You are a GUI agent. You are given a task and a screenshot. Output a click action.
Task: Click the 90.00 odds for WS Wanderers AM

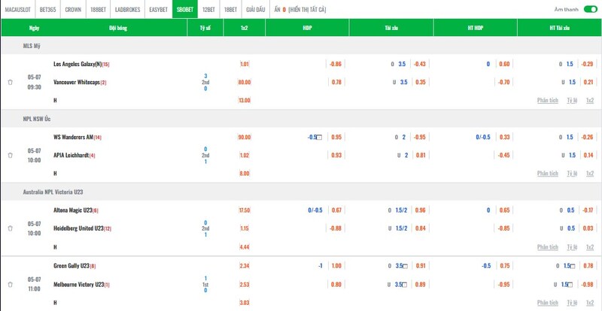click(245, 137)
